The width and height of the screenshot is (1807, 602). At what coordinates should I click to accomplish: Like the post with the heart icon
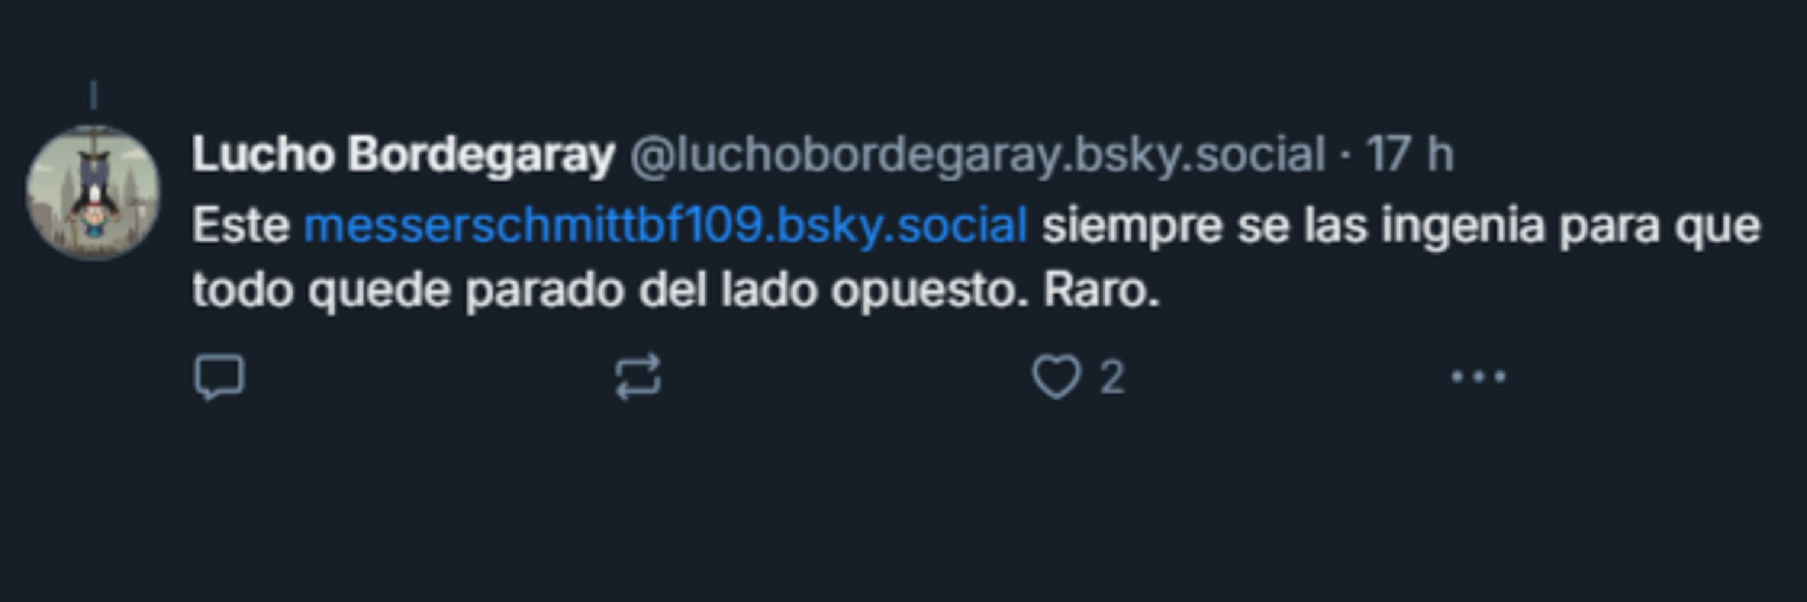pyautogui.click(x=1056, y=377)
